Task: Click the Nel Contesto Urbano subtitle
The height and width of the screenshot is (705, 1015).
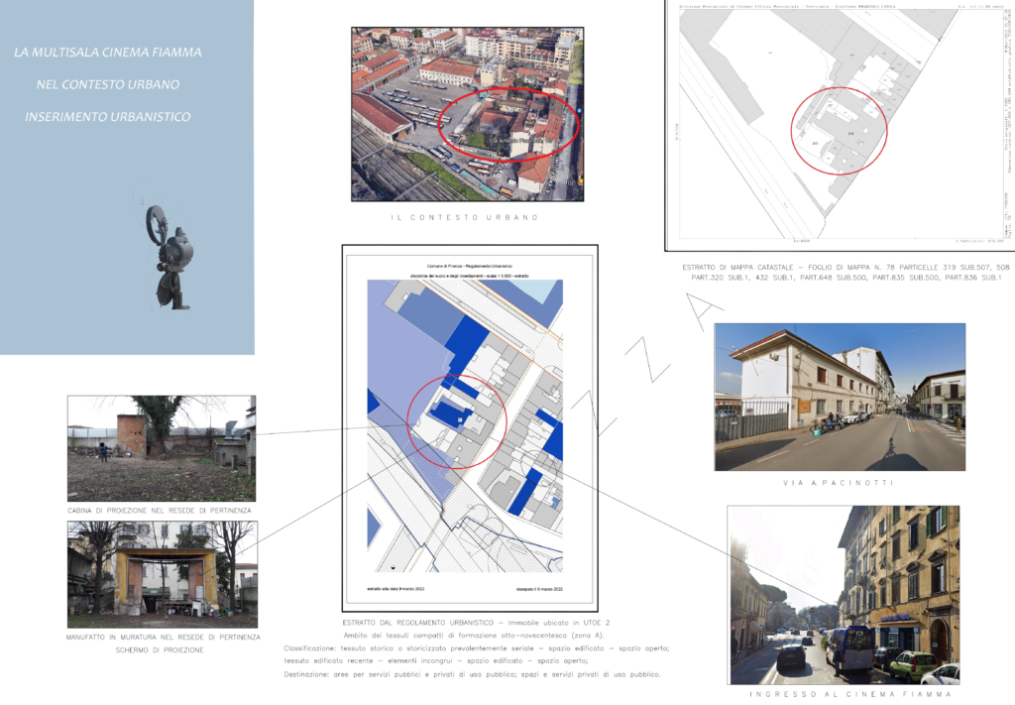Action: tap(107, 84)
